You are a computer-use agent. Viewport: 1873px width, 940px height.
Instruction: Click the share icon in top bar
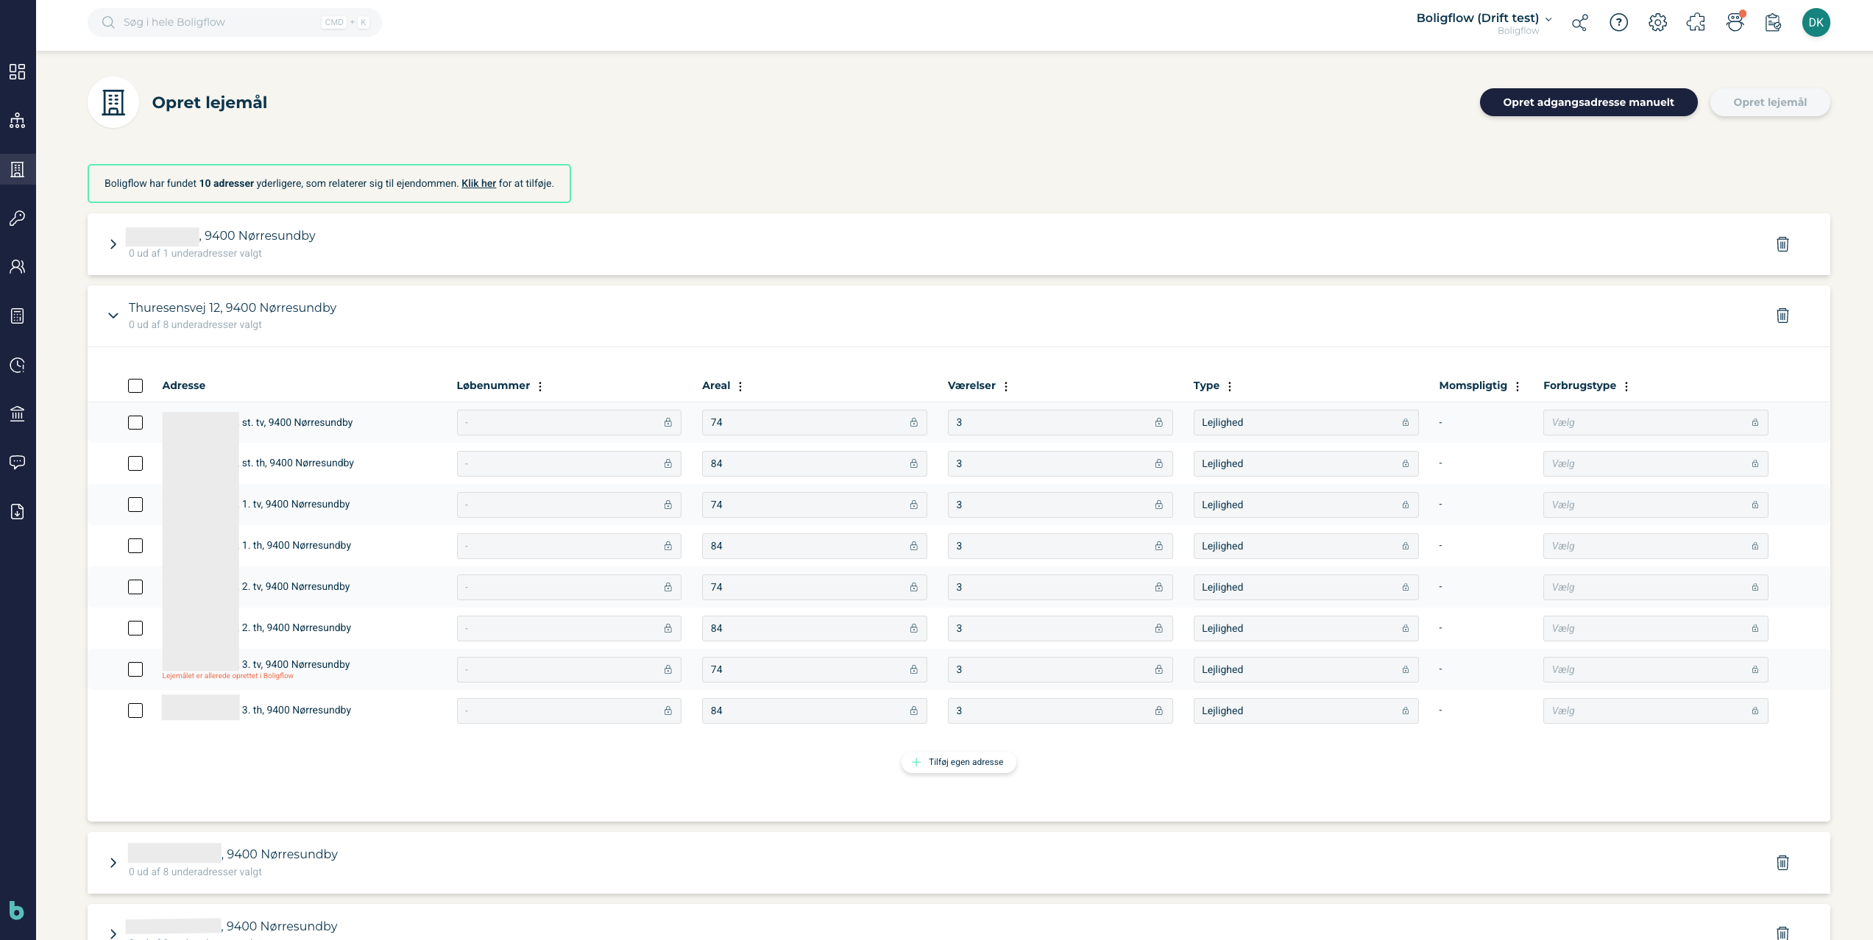point(1579,23)
